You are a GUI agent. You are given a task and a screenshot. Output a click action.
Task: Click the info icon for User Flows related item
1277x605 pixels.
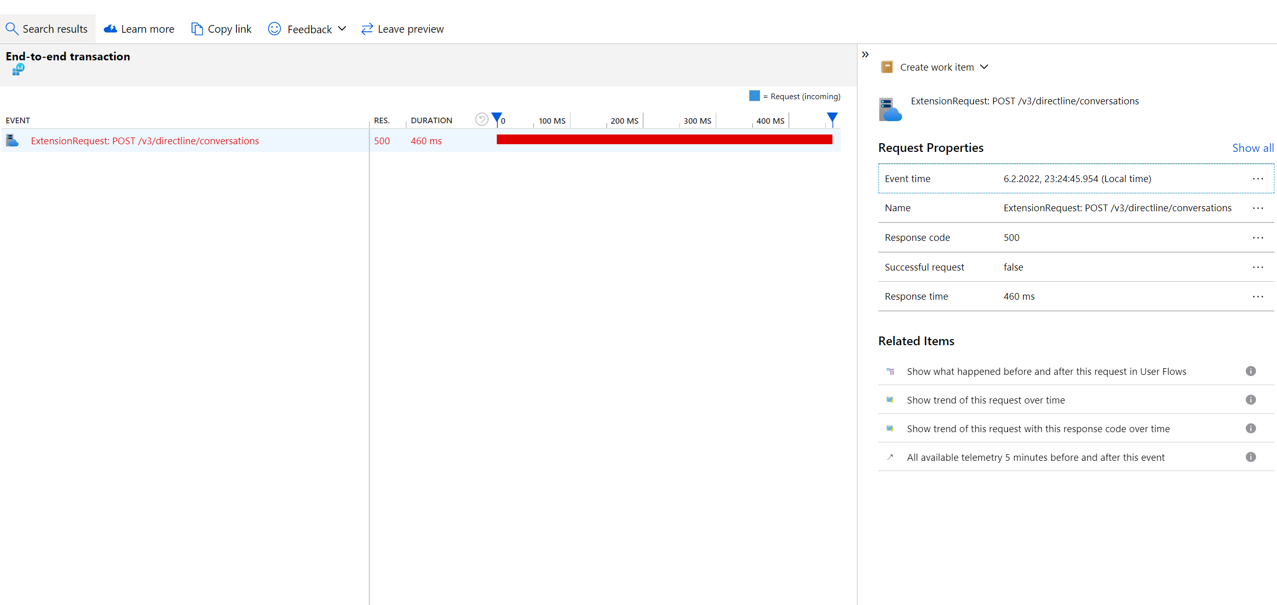[x=1251, y=371]
